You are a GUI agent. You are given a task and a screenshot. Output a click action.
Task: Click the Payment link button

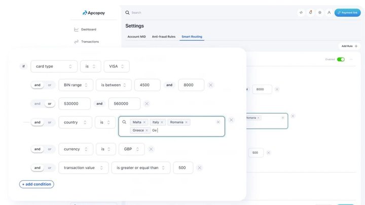click(348, 13)
